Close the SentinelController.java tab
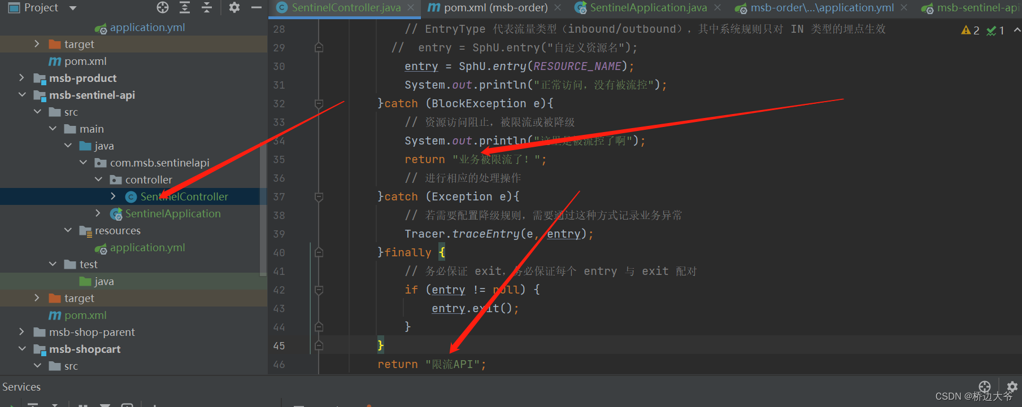The height and width of the screenshot is (407, 1022). pos(411,8)
